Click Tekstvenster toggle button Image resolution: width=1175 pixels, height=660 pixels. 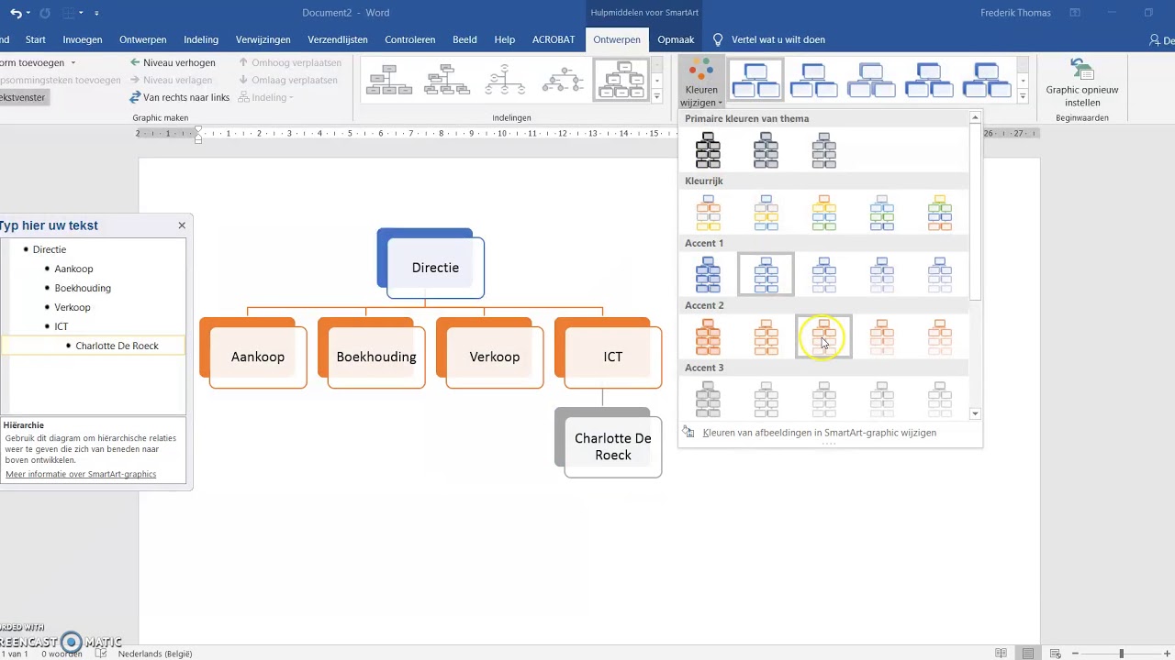coord(23,97)
